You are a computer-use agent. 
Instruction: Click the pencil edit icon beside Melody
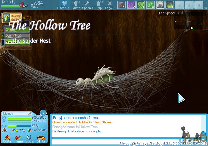(30, 114)
